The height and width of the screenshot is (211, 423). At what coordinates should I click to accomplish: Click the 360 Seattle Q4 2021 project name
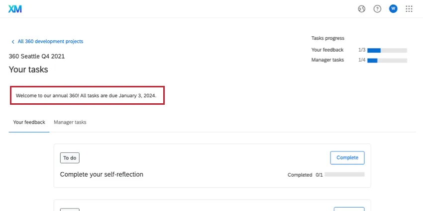(37, 56)
